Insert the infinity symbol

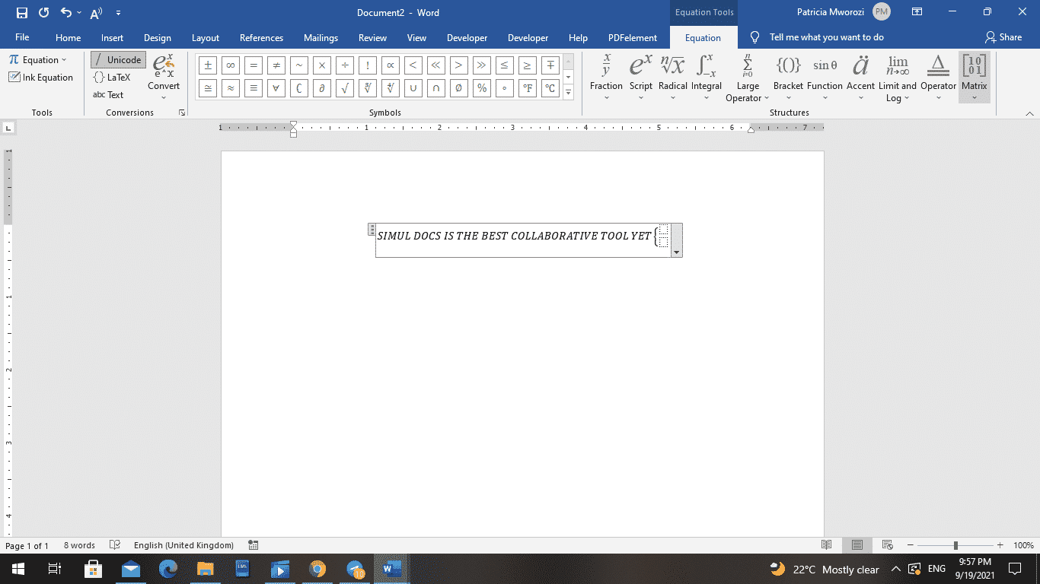coord(230,65)
